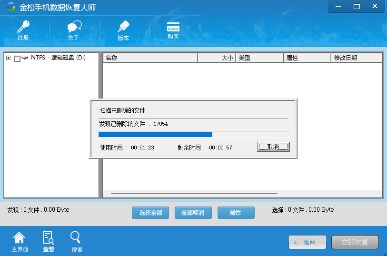Image resolution: width=387 pixels, height=256 pixels.
Task: Click the drive icon beside NTFS 逻辑磁盘
Action: (x=24, y=58)
